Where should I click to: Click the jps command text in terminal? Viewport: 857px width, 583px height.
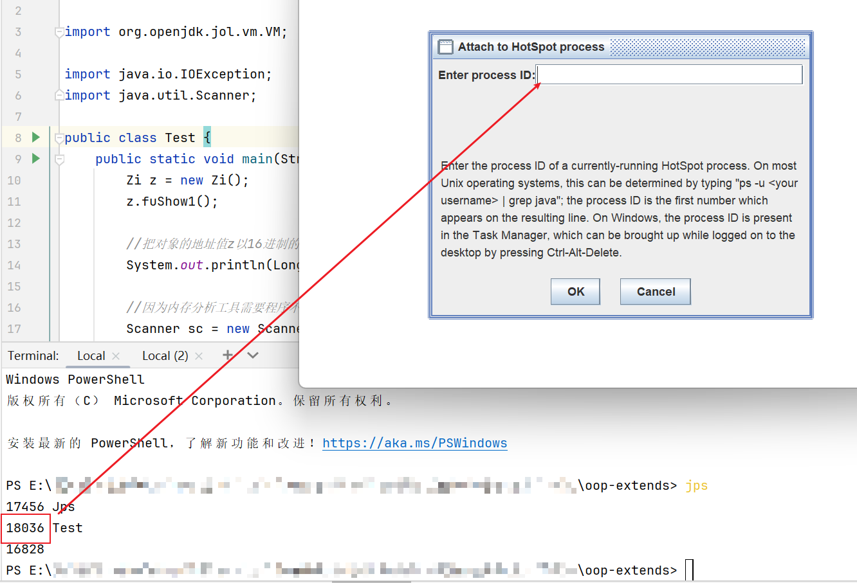click(x=696, y=485)
